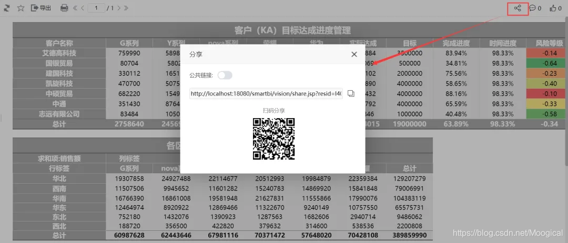Click the 时间进度 column header
568x243 pixels.
tap(503, 43)
